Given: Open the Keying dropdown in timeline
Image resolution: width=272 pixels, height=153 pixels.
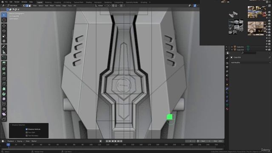Looking at the screenshot, I should tap(21, 141).
